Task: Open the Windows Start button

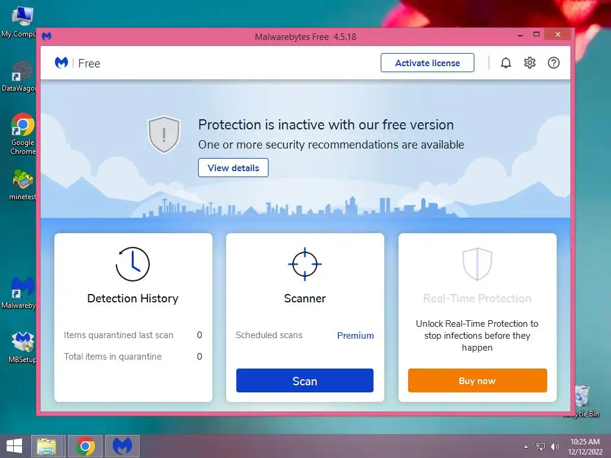Action: (14, 446)
